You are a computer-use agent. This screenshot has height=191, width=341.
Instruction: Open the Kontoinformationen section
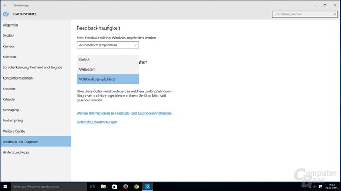[x=36, y=78]
